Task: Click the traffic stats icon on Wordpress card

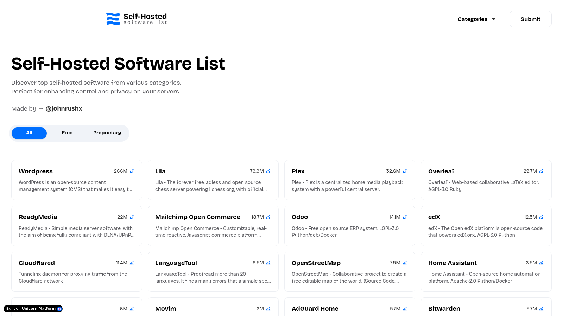Action: click(x=132, y=171)
